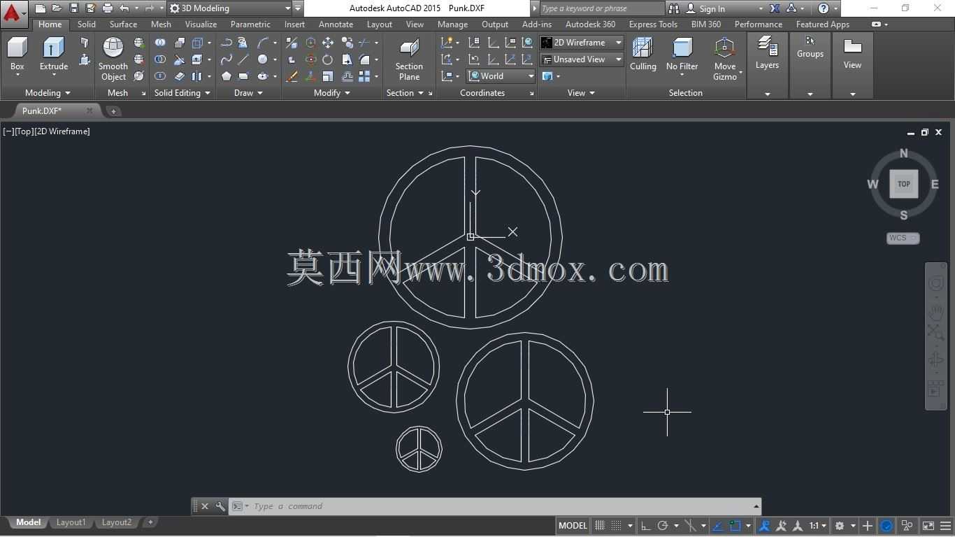Switch to the Surface ribbon tab
The width and height of the screenshot is (955, 537).
(x=123, y=24)
